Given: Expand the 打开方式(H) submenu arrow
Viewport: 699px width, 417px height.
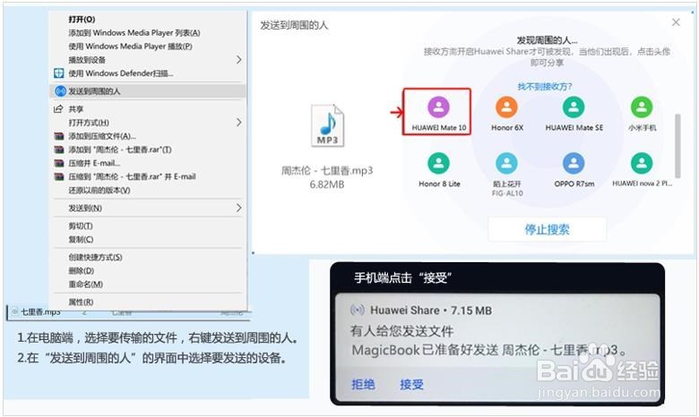Looking at the screenshot, I should coord(239,123).
